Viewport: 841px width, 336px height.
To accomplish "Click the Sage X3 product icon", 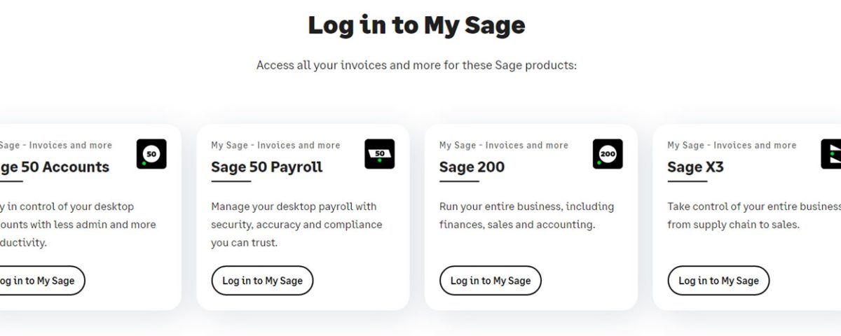I will click(831, 154).
